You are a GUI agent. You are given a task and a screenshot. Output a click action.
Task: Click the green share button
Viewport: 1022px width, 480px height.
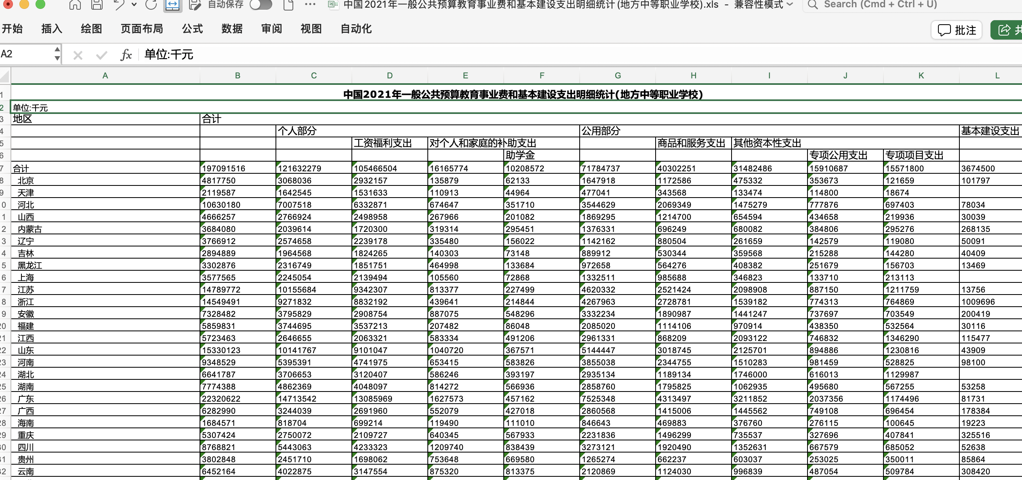click(1008, 30)
